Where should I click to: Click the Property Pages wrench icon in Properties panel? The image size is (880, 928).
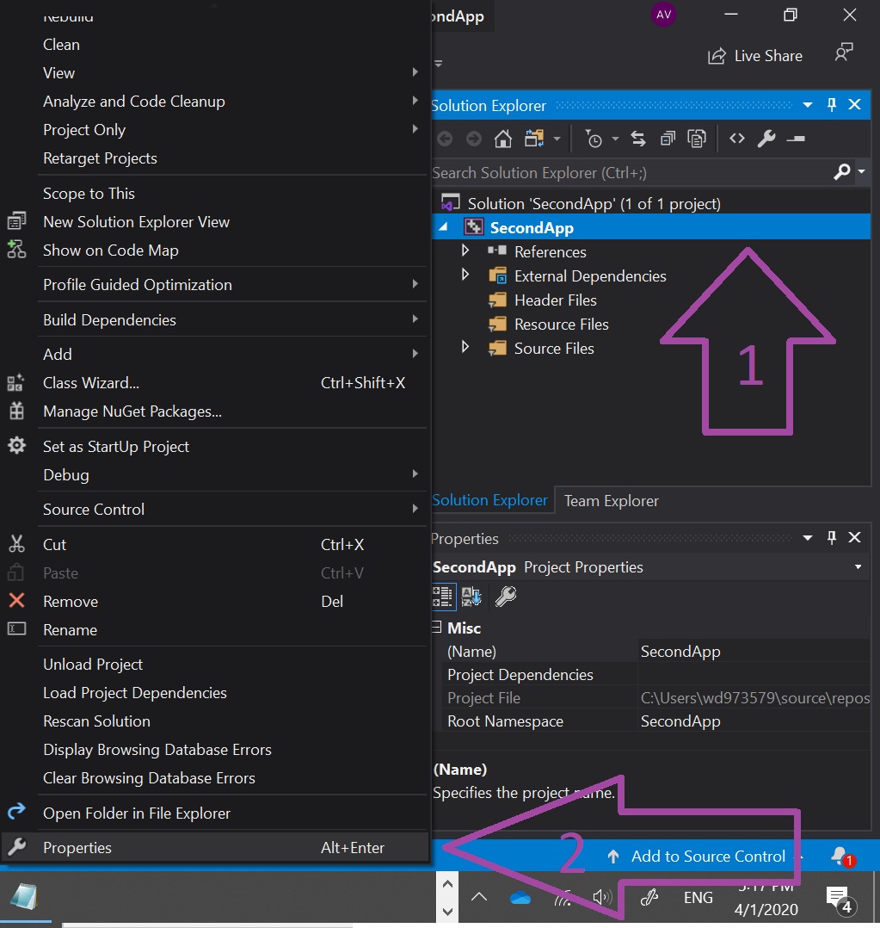point(506,597)
